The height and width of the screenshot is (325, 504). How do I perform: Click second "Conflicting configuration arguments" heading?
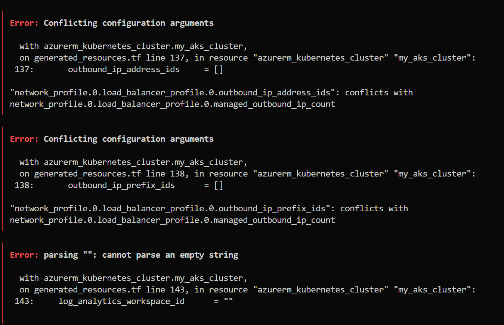(129, 139)
